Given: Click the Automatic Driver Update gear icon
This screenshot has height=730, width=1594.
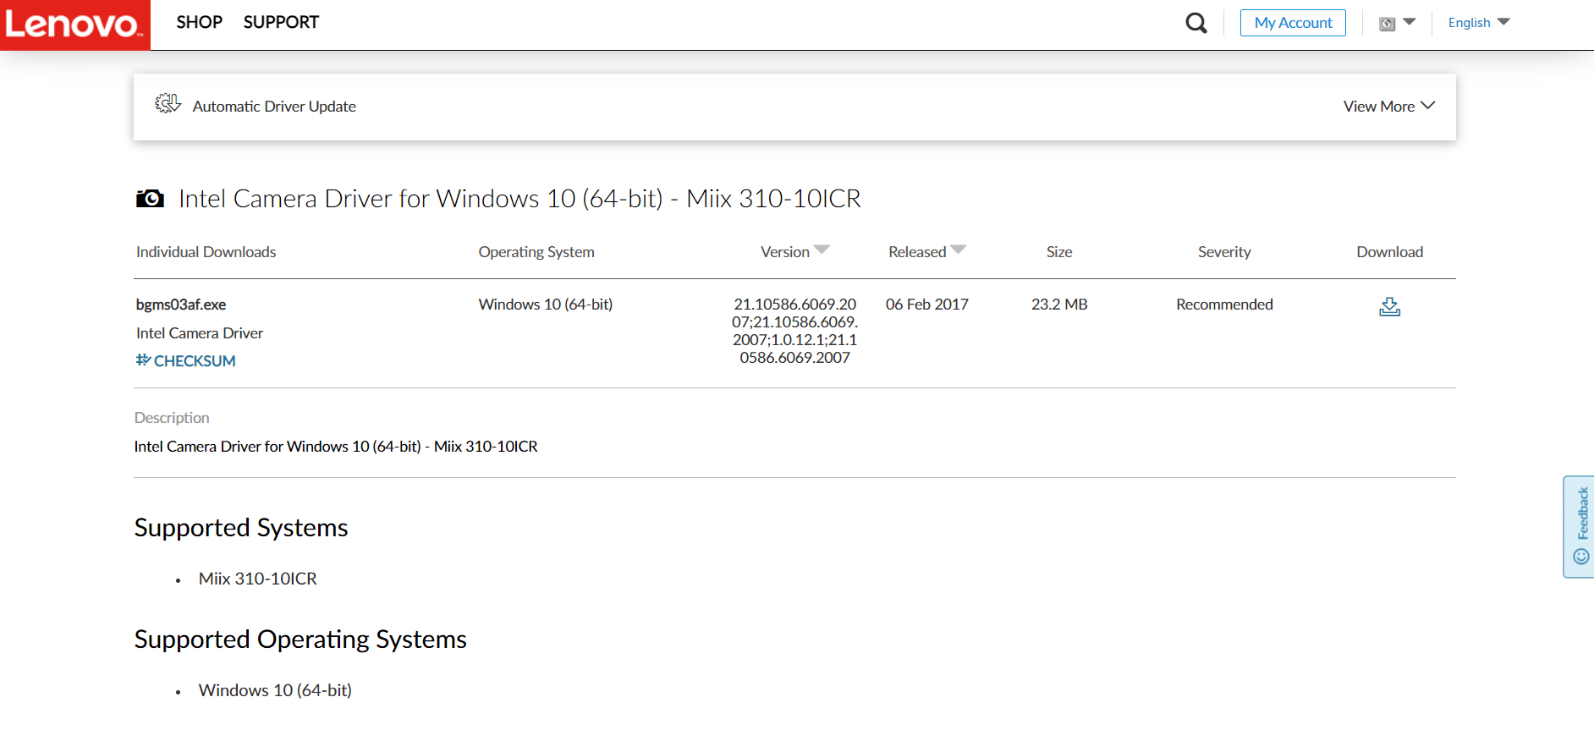Looking at the screenshot, I should pyautogui.click(x=168, y=104).
